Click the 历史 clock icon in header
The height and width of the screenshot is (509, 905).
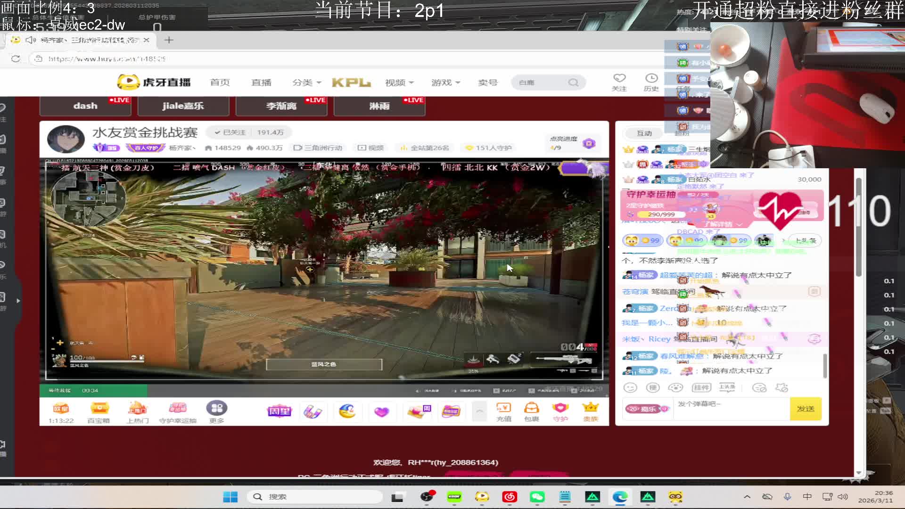pos(651,79)
